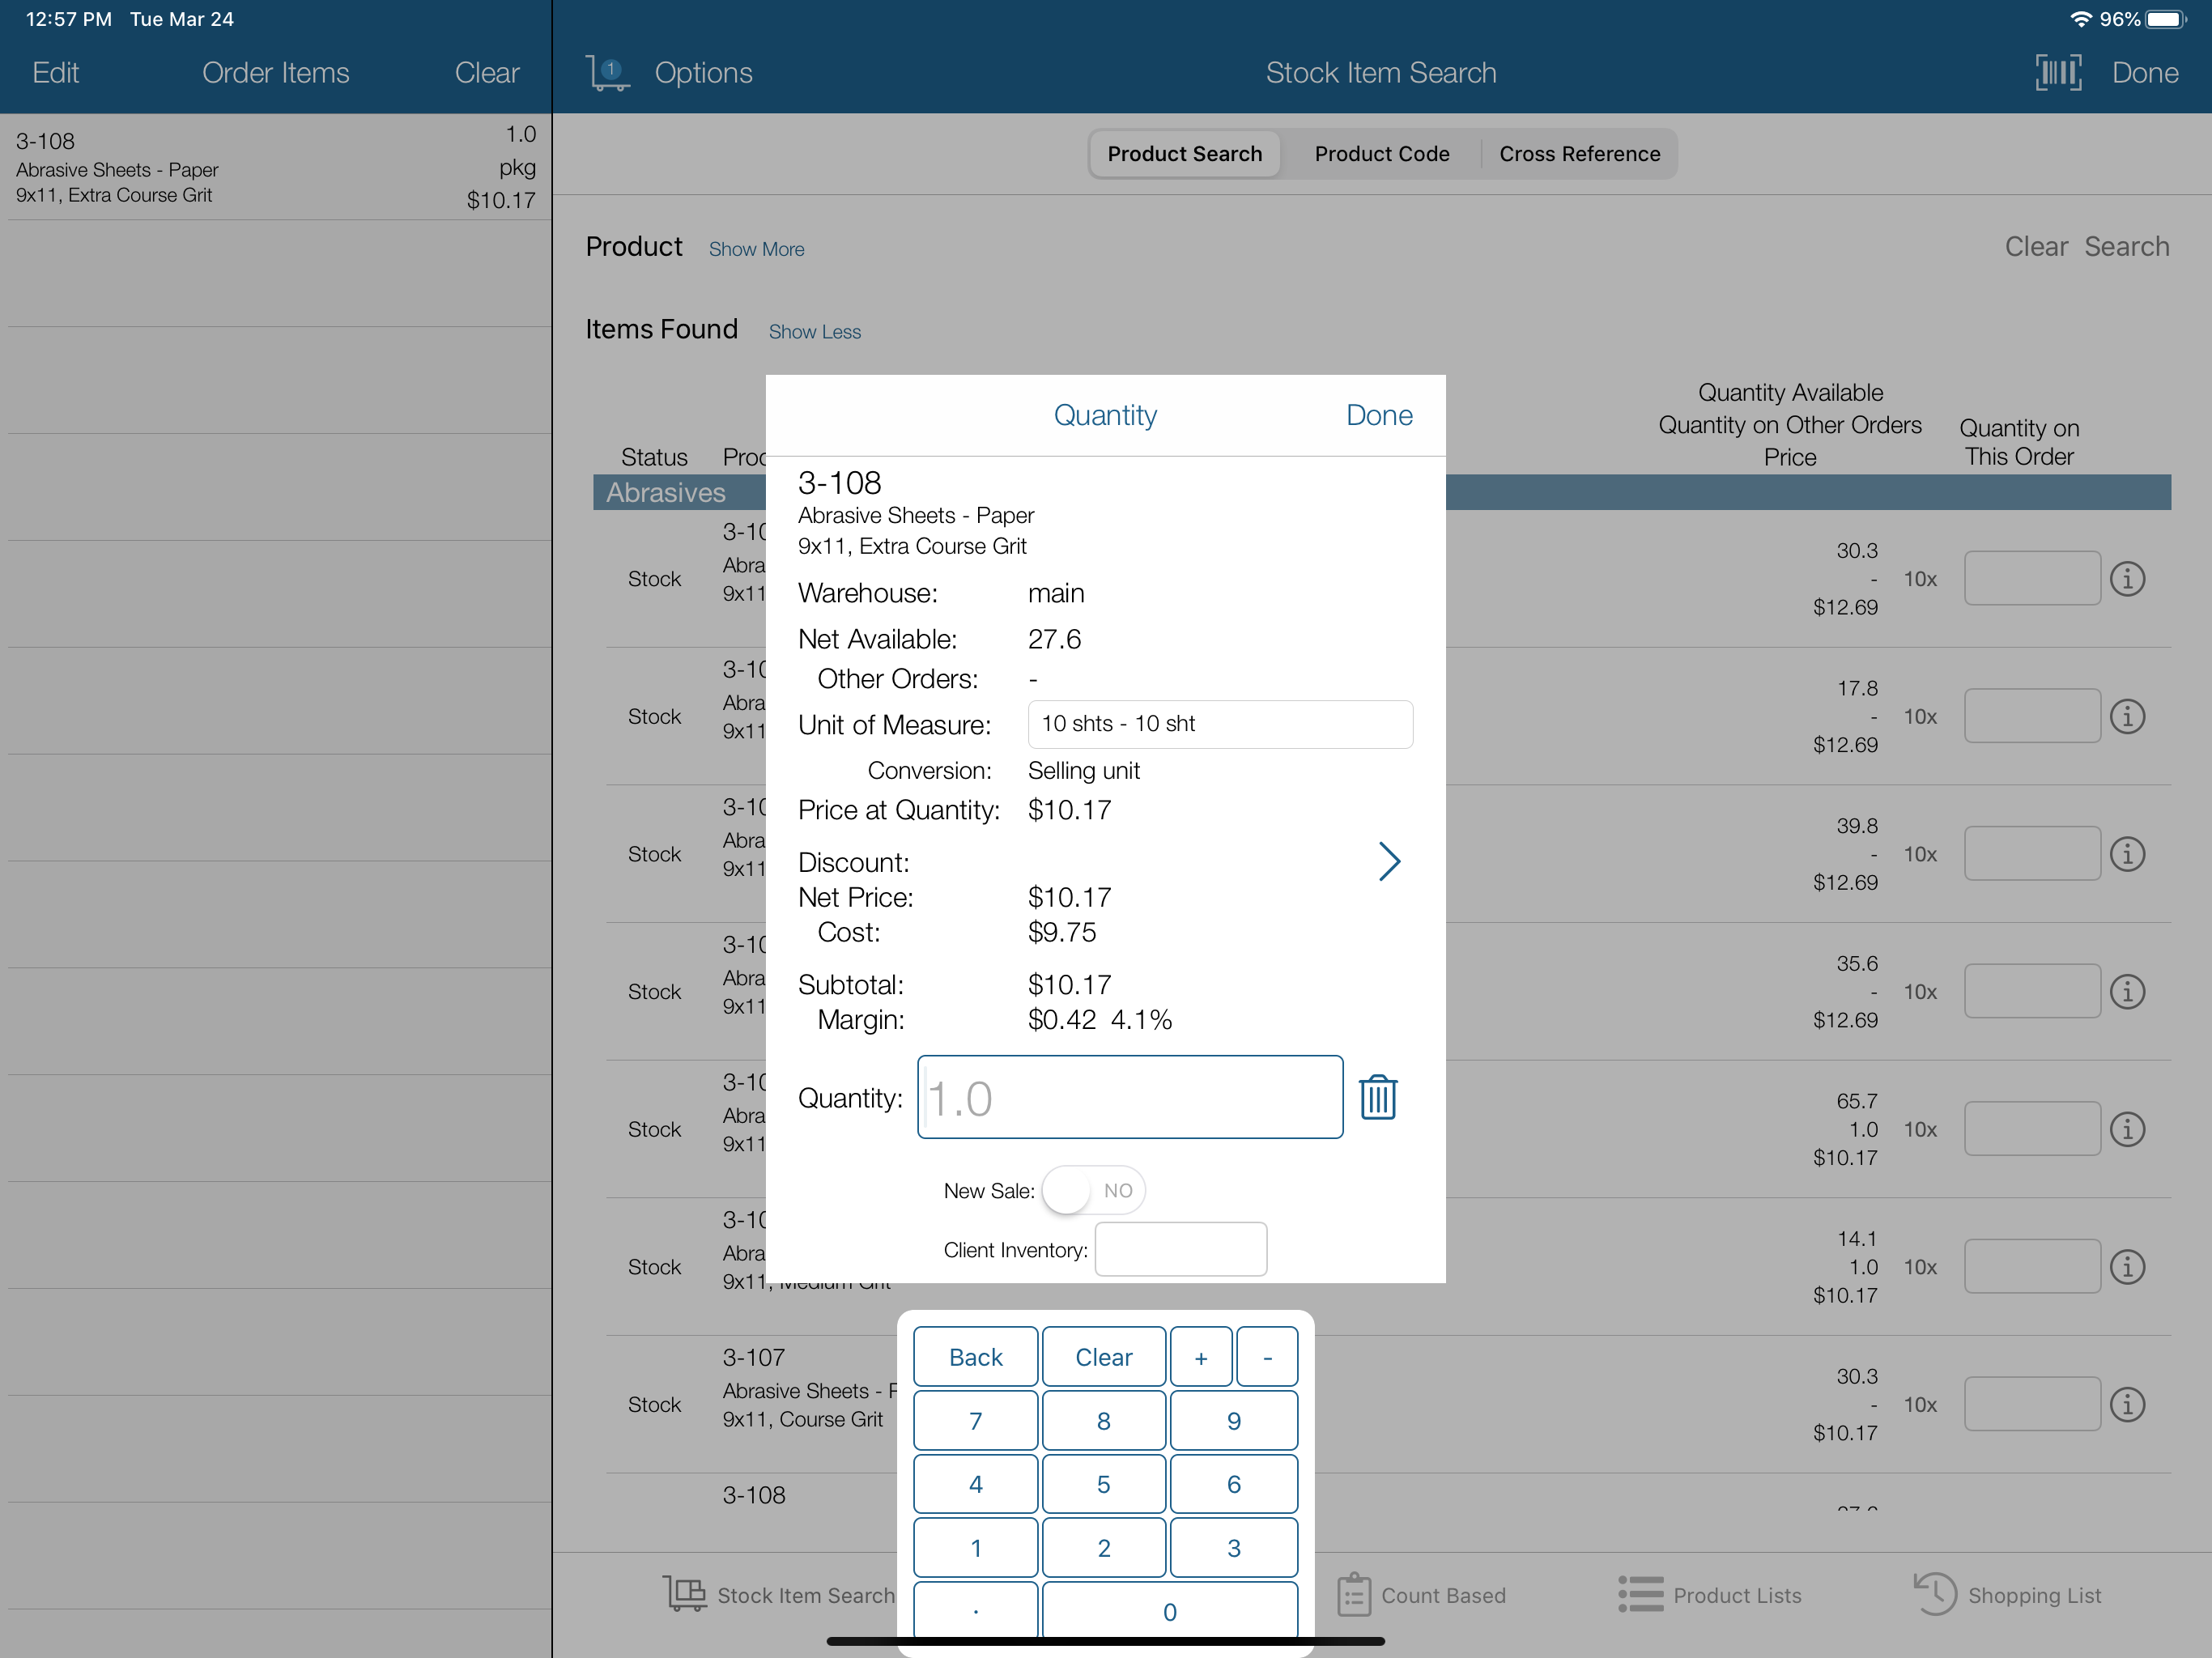The height and width of the screenshot is (1658, 2212).
Task: Open the Options menu
Action: click(x=703, y=73)
